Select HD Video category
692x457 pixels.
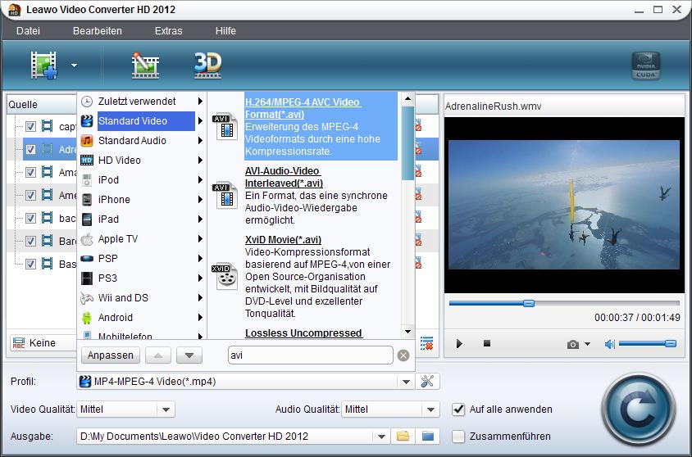pos(120,160)
